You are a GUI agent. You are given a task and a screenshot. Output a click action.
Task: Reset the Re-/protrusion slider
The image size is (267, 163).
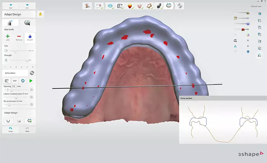tap(31, 104)
